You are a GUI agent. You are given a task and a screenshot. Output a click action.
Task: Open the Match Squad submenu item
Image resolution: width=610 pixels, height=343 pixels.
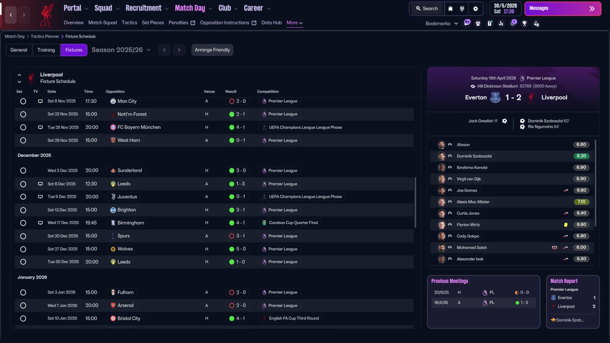[102, 23]
